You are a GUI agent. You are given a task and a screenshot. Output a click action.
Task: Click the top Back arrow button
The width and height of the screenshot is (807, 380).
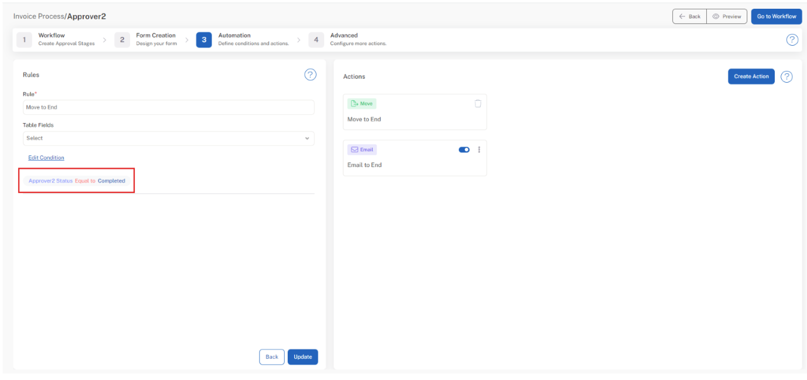click(689, 16)
